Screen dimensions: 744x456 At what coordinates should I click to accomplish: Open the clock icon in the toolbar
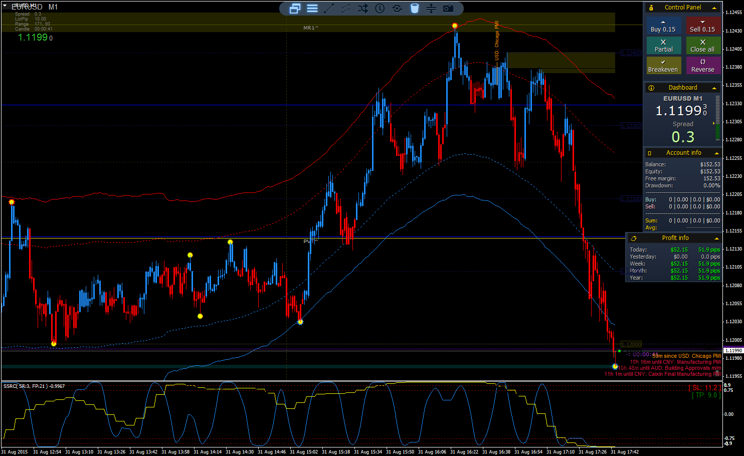coord(380,8)
